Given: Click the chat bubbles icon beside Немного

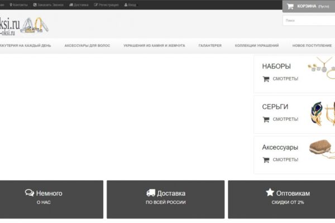Looking at the screenshot, I should click(x=30, y=193).
